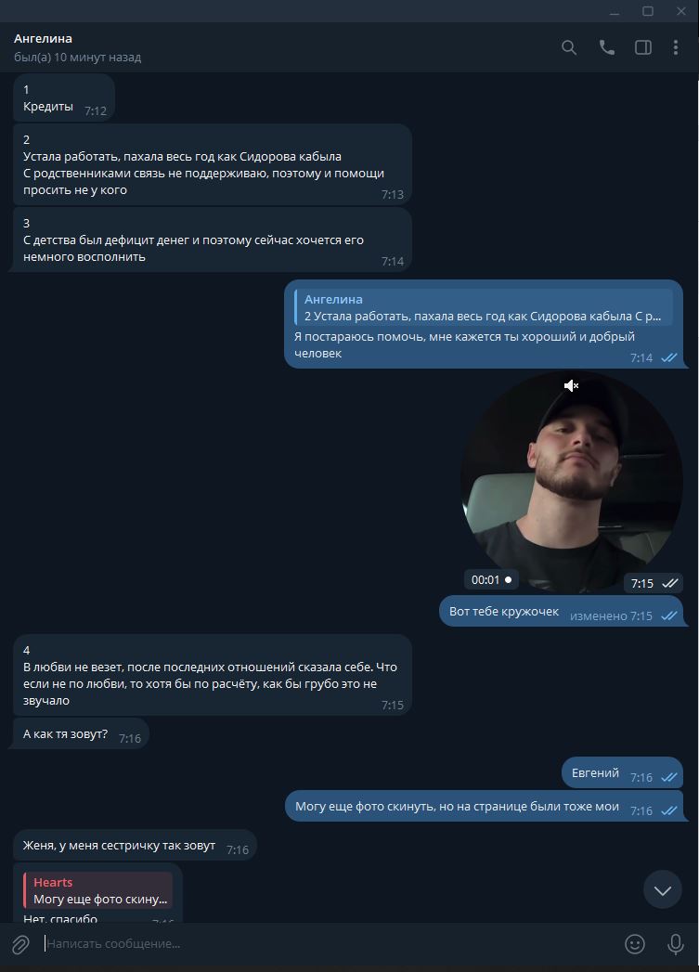The height and width of the screenshot is (972, 699).
Task: Open the three-dot chat menu
Action: 675,47
